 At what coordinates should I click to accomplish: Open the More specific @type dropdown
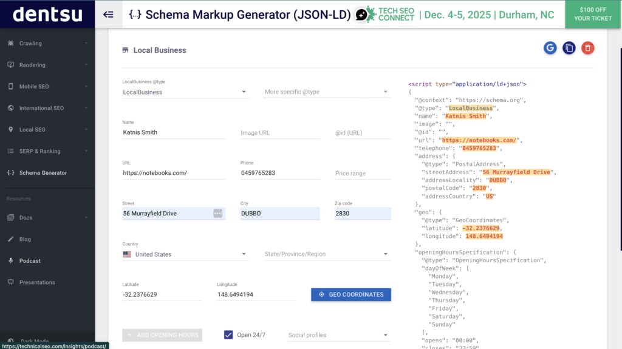coord(327,92)
